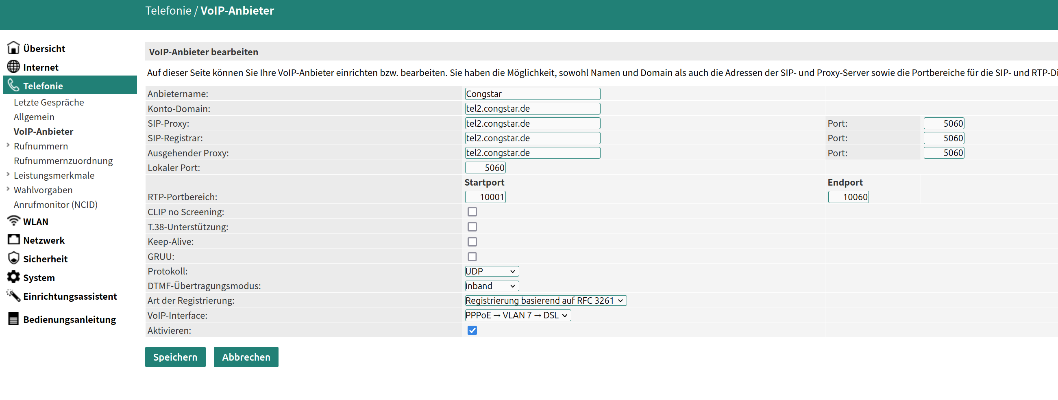The image size is (1058, 400).
Task: Uncheck the Aktivieren checkbox
Action: pyautogui.click(x=472, y=330)
